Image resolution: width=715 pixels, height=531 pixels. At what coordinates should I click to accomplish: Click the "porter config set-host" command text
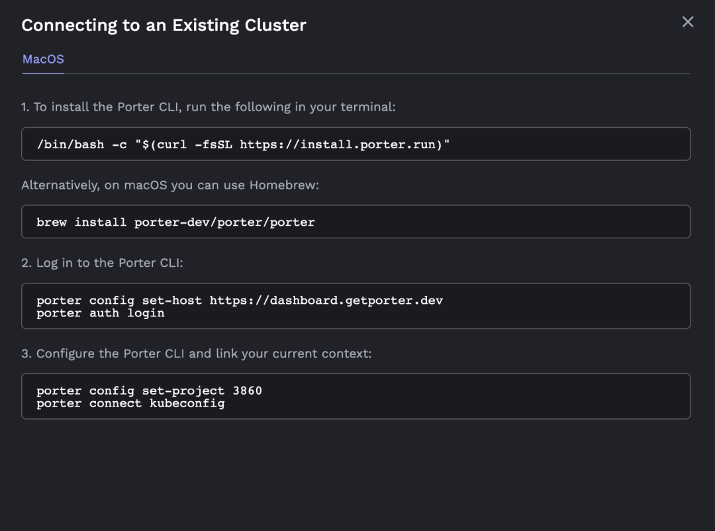coord(119,301)
